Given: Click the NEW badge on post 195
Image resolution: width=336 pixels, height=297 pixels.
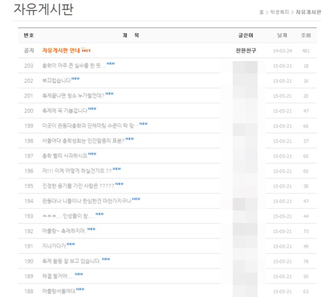Looking at the screenshot, I should coord(119,184).
